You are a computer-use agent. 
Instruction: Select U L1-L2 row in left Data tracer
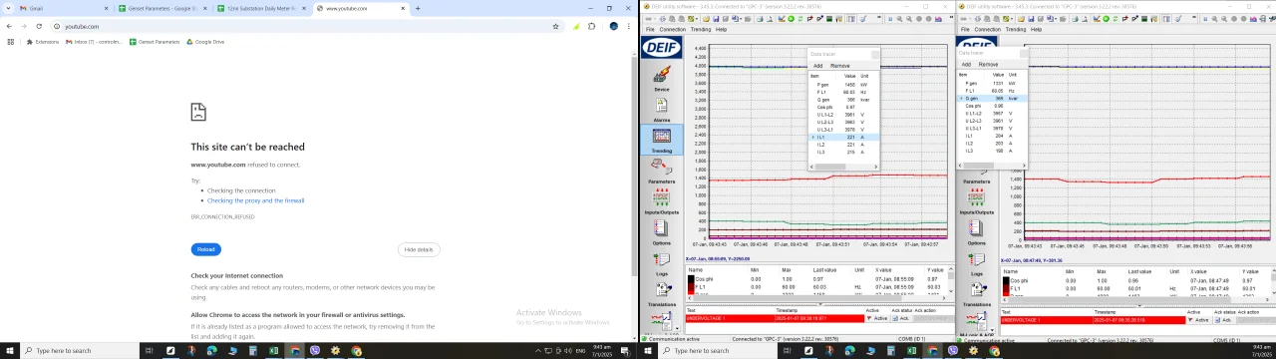pos(843,115)
